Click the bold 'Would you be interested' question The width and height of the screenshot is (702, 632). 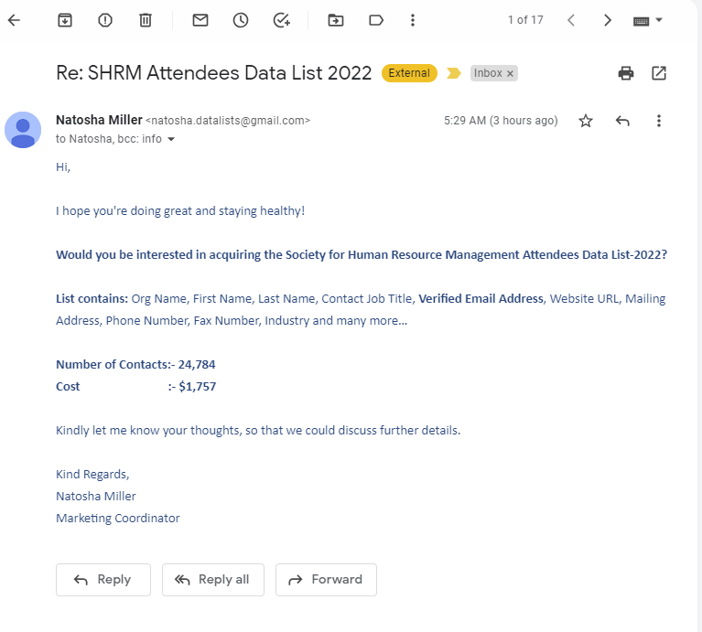click(x=362, y=255)
